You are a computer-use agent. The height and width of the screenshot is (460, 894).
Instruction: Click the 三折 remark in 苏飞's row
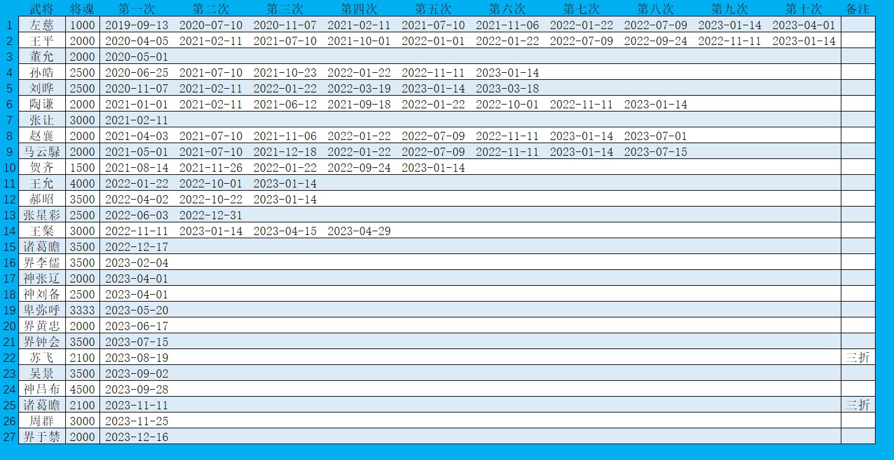[858, 358]
